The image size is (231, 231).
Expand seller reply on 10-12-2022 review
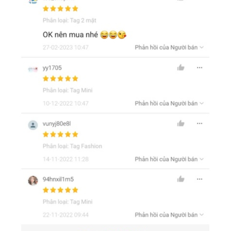pyautogui.click(x=169, y=103)
